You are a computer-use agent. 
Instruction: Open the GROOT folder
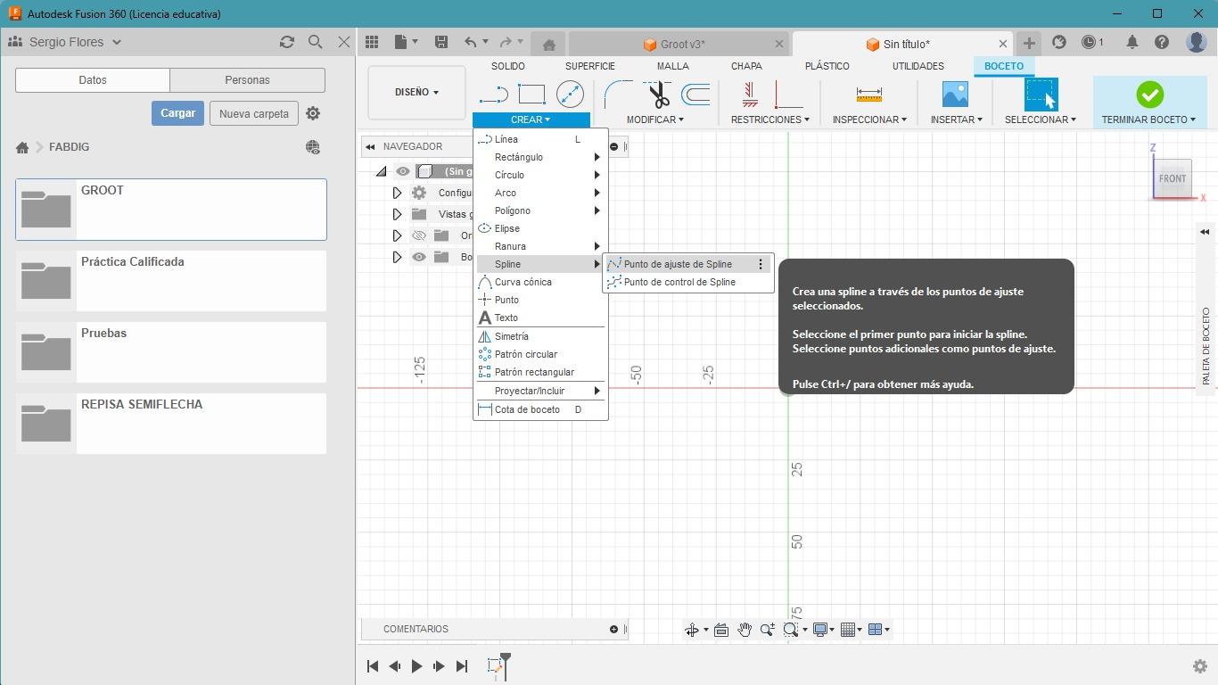pos(171,210)
